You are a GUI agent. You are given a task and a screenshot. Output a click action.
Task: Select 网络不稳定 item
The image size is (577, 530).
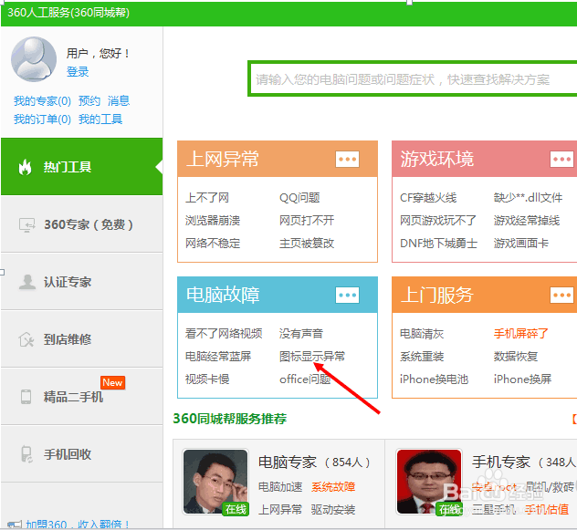tap(213, 244)
